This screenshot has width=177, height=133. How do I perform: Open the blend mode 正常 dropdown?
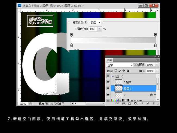tap(120, 65)
